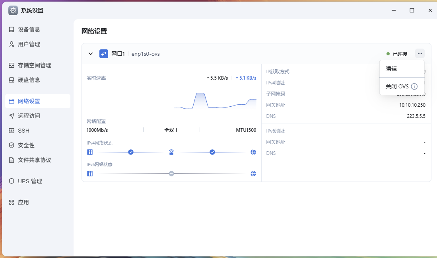Maximize the 系统设置 window
Screen dimensions: 437x258
click(x=412, y=10)
